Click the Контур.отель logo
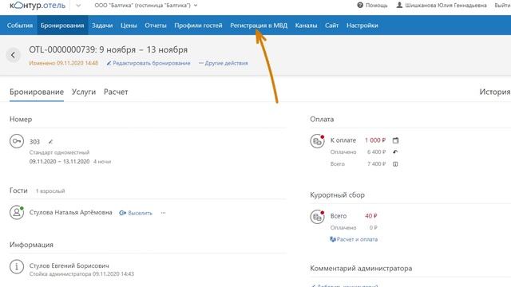 (38, 6)
